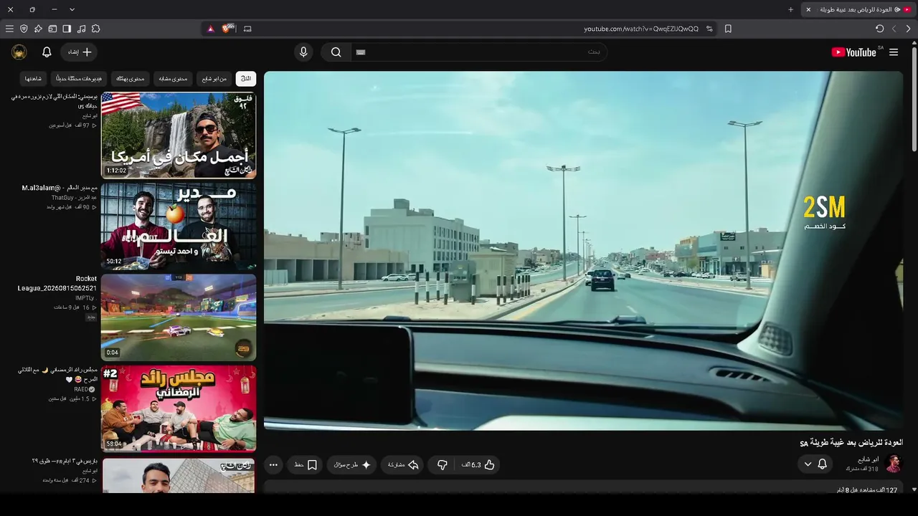Open the VPN shield icon in the toolbar
The width and height of the screenshot is (918, 516).
[24, 29]
